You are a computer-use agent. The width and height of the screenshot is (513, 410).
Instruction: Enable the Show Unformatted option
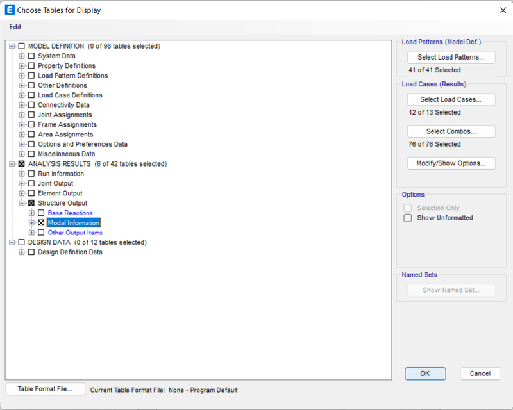click(408, 218)
